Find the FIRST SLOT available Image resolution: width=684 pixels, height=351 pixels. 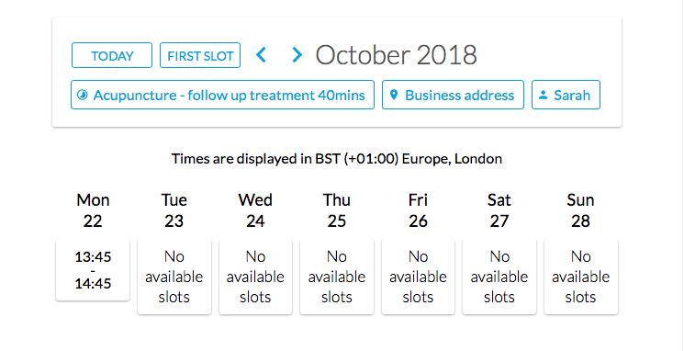pyautogui.click(x=200, y=55)
